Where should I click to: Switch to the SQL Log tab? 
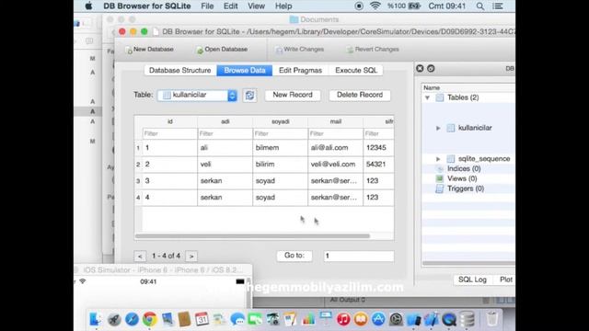(472, 280)
